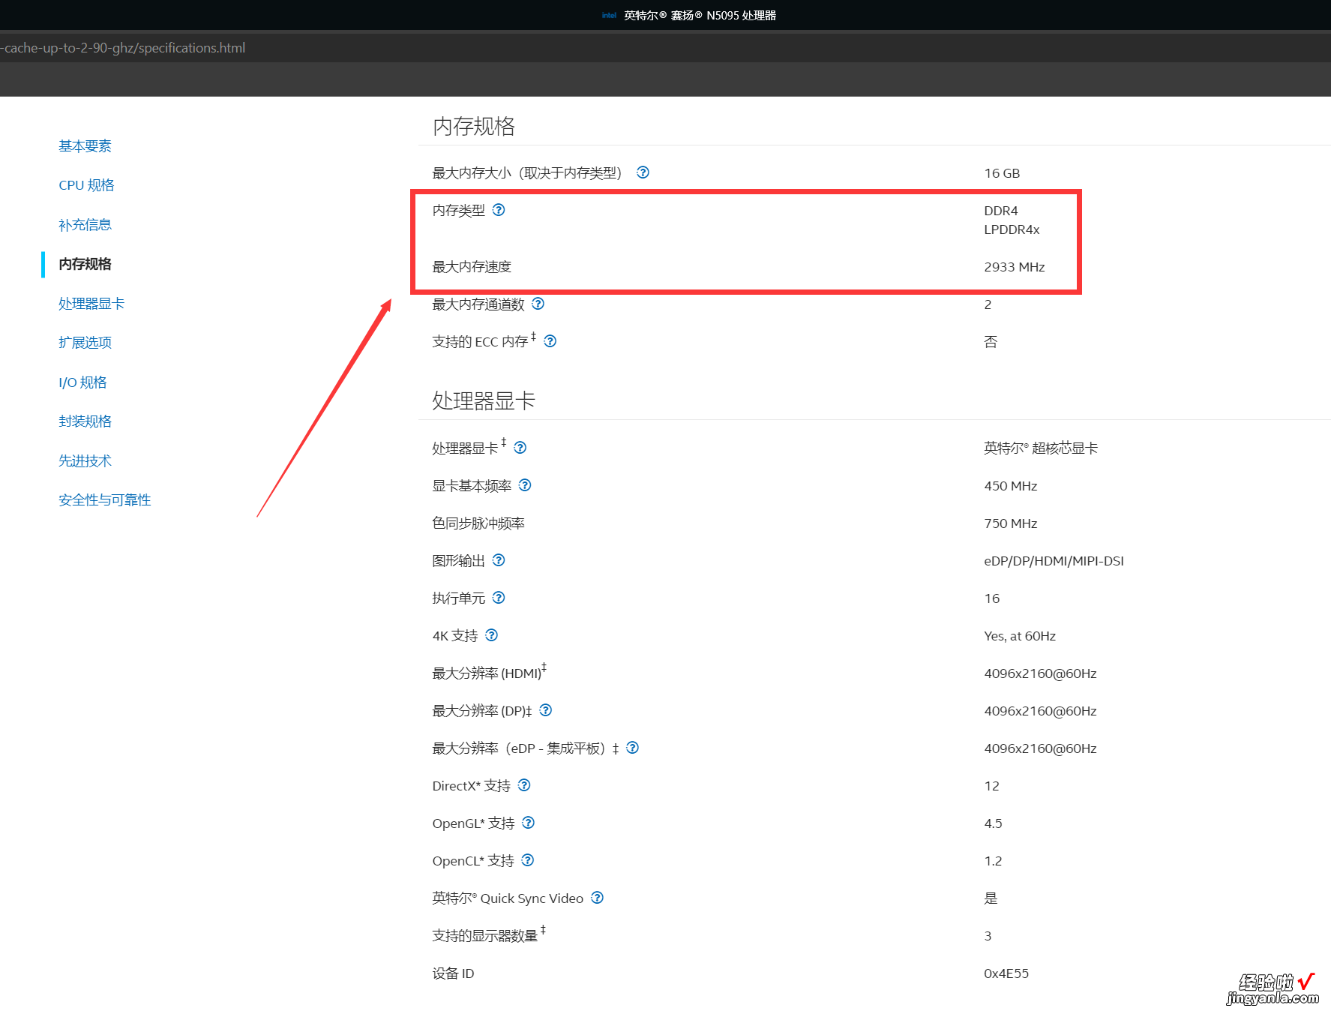Click the 最大分辨率 (HDMI) label
The width and height of the screenshot is (1331, 1011).
(x=487, y=673)
